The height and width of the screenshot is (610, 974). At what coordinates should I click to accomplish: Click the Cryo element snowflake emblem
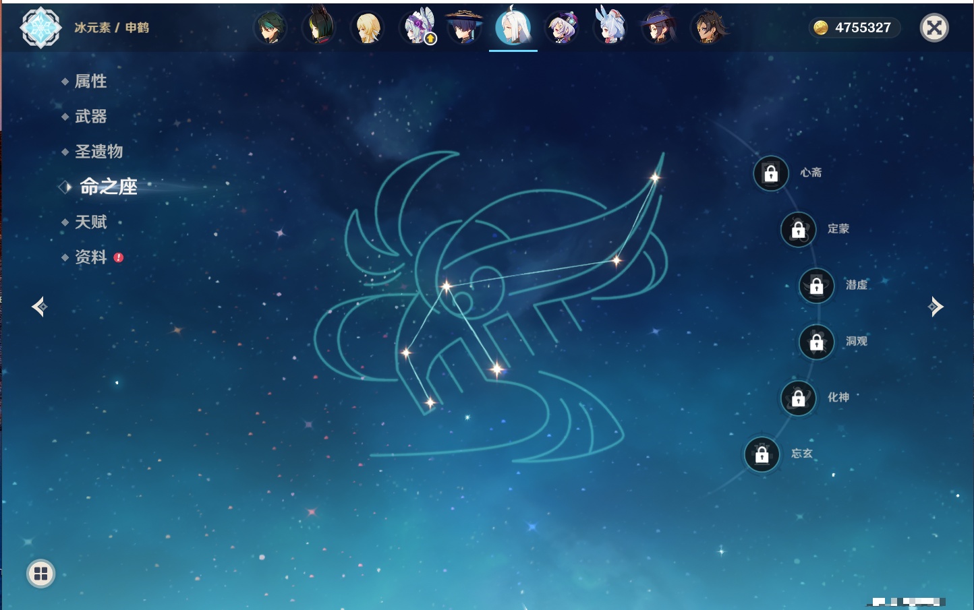pos(41,28)
